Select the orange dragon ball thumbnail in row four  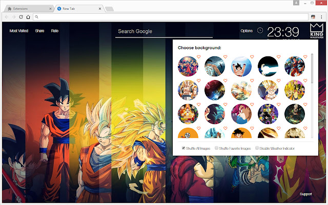pyautogui.click(x=188, y=133)
